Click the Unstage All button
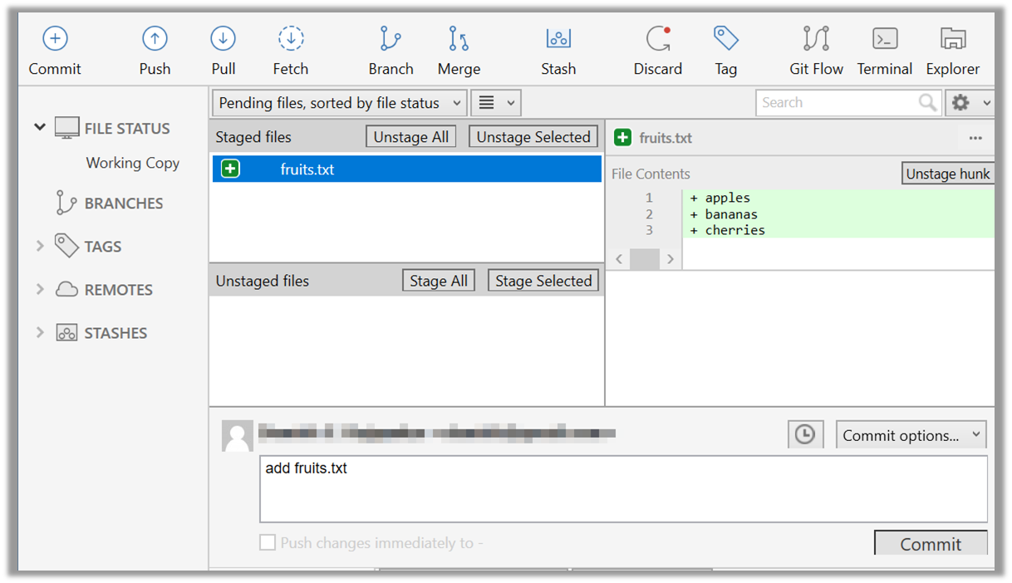Image resolution: width=1012 pixels, height=583 pixels. coord(410,137)
